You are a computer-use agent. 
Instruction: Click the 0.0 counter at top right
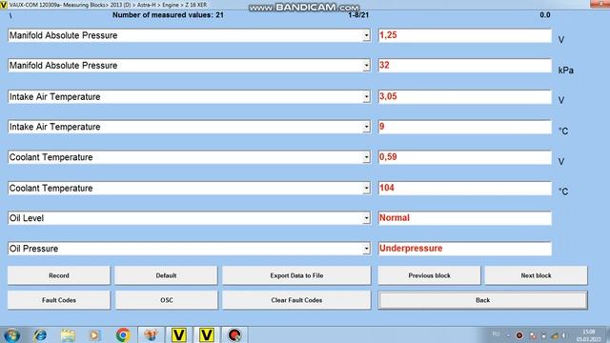click(544, 15)
